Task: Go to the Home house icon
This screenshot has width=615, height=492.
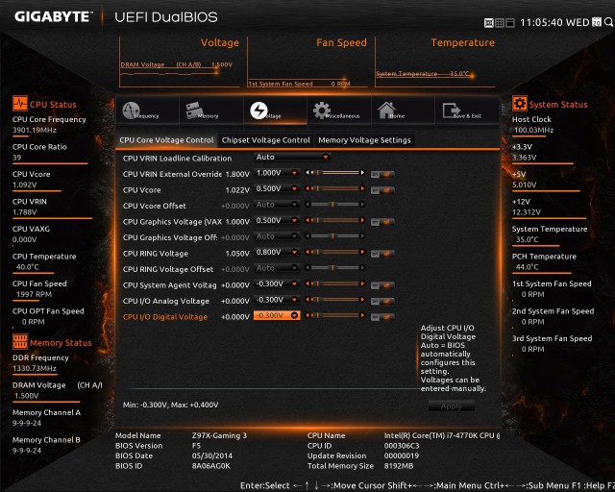Action: [386, 110]
